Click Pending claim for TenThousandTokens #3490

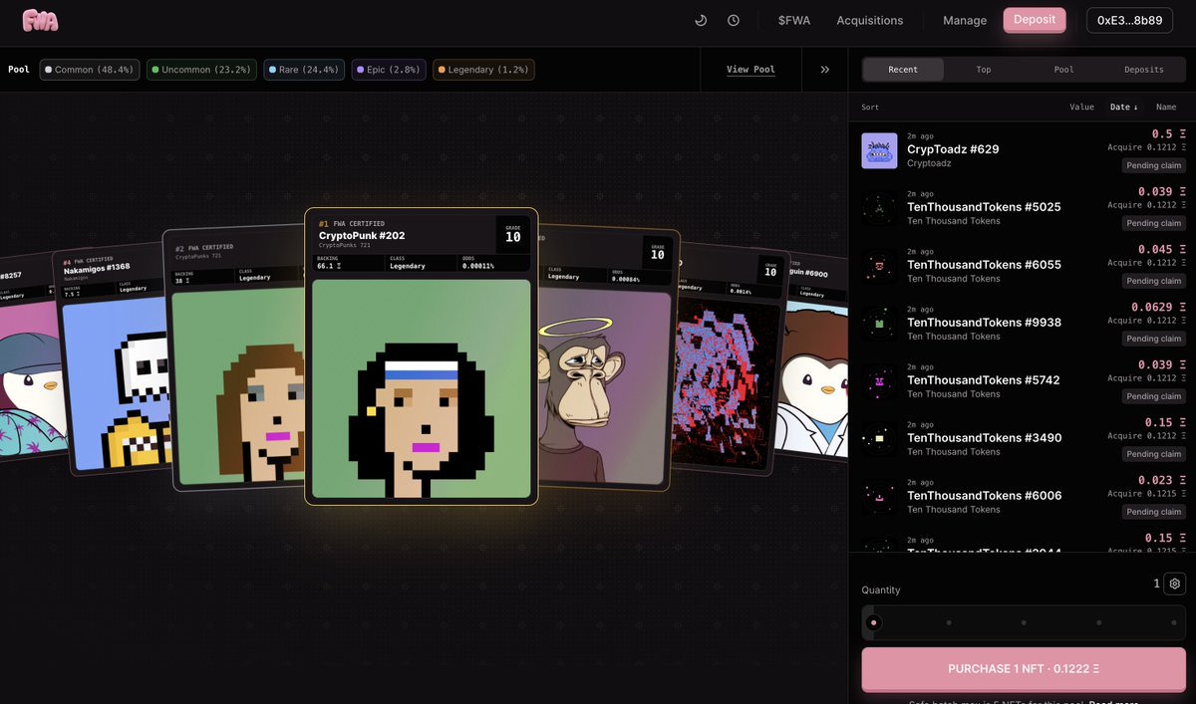click(1154, 454)
